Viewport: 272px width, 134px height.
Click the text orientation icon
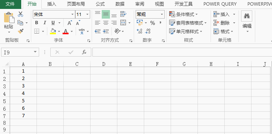(x=117, y=31)
